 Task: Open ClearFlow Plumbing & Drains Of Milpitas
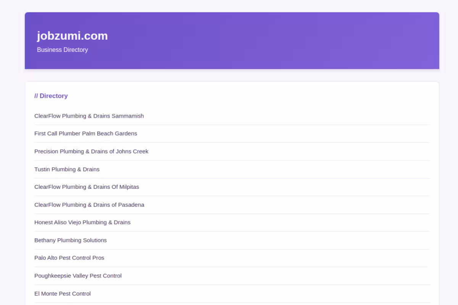[87, 187]
